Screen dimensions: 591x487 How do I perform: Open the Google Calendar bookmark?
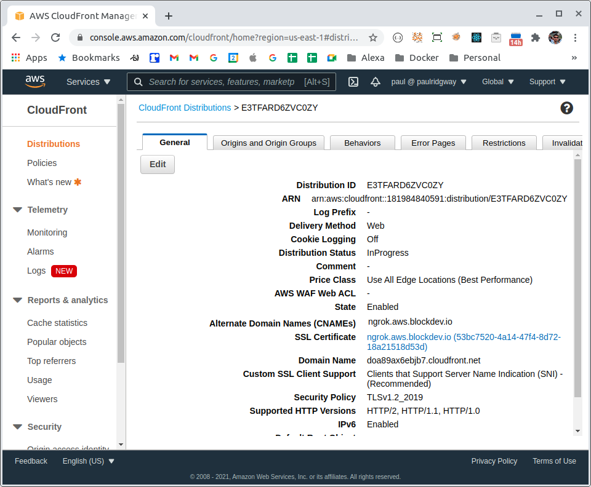click(x=233, y=58)
